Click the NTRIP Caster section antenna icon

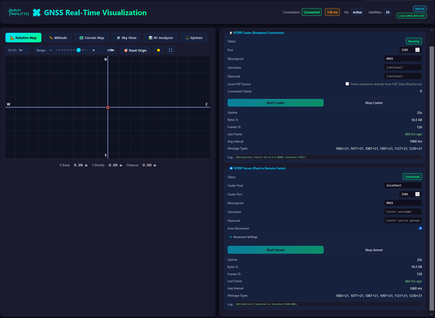(231, 33)
